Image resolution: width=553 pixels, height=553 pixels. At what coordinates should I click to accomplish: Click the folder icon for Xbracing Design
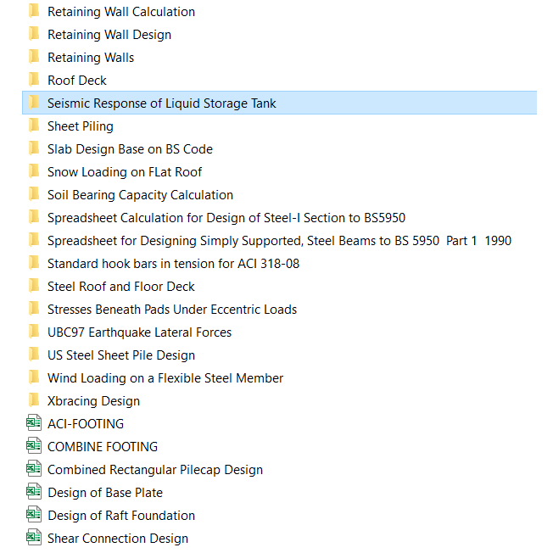tap(34, 400)
